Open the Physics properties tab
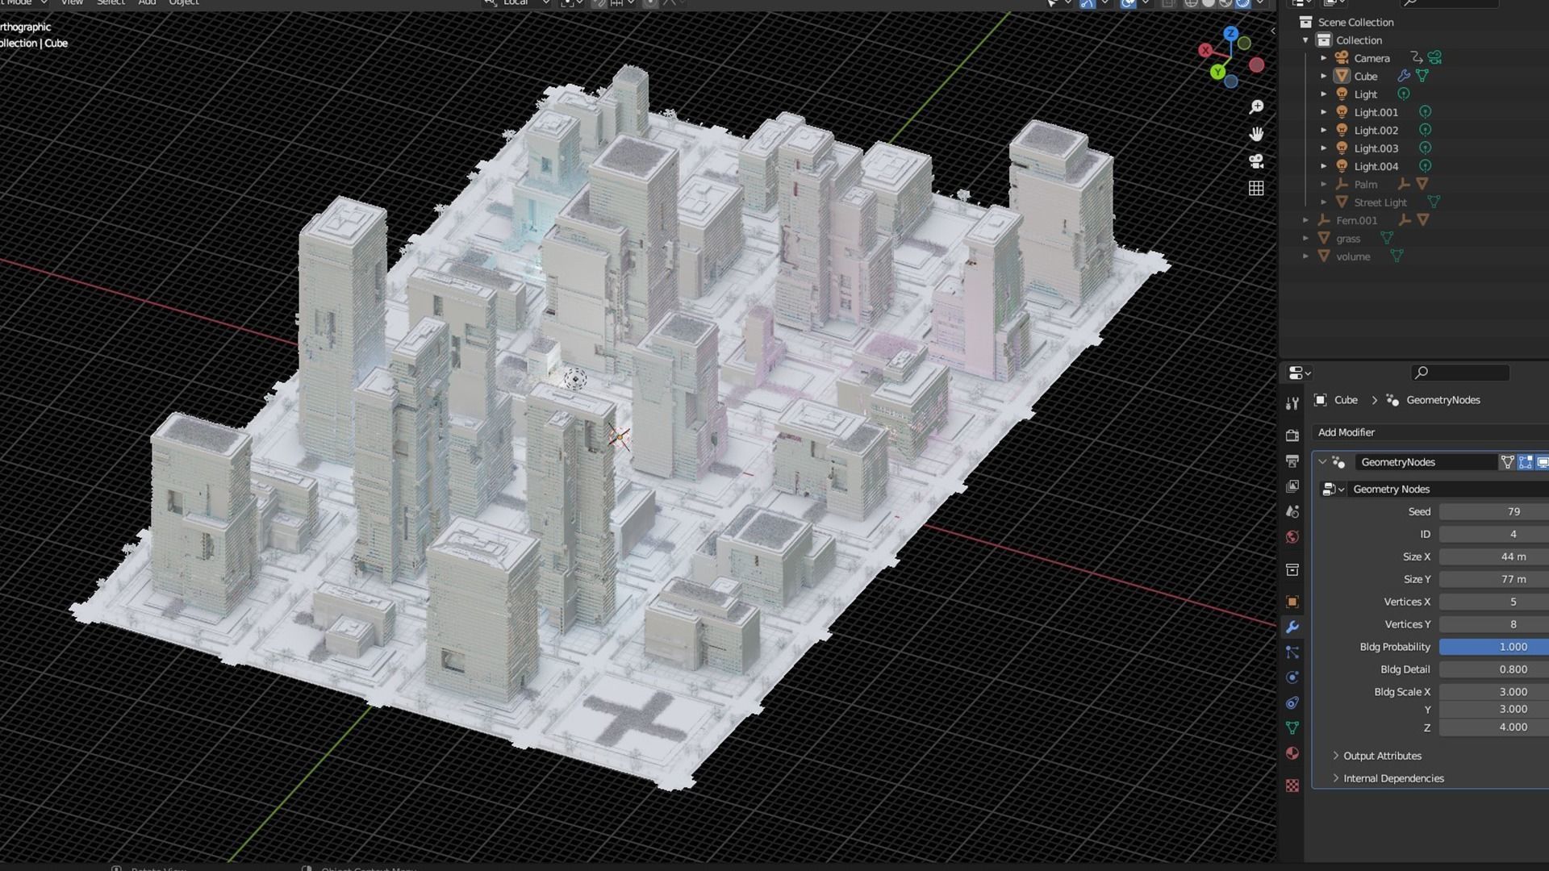The image size is (1549, 871). click(x=1292, y=677)
